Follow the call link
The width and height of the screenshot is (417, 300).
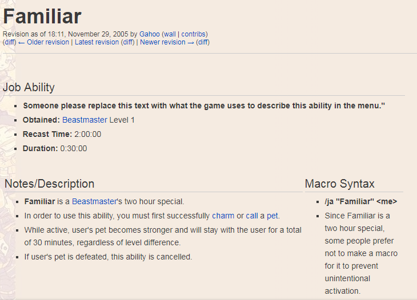tap(252, 216)
